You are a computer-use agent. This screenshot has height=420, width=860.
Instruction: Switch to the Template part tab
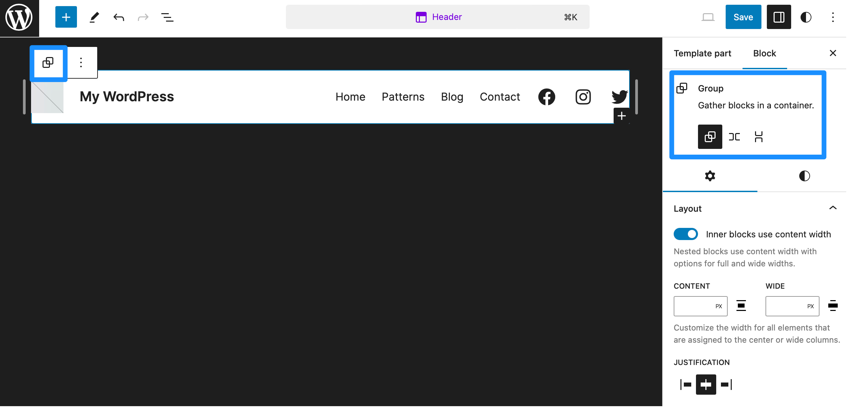point(702,53)
